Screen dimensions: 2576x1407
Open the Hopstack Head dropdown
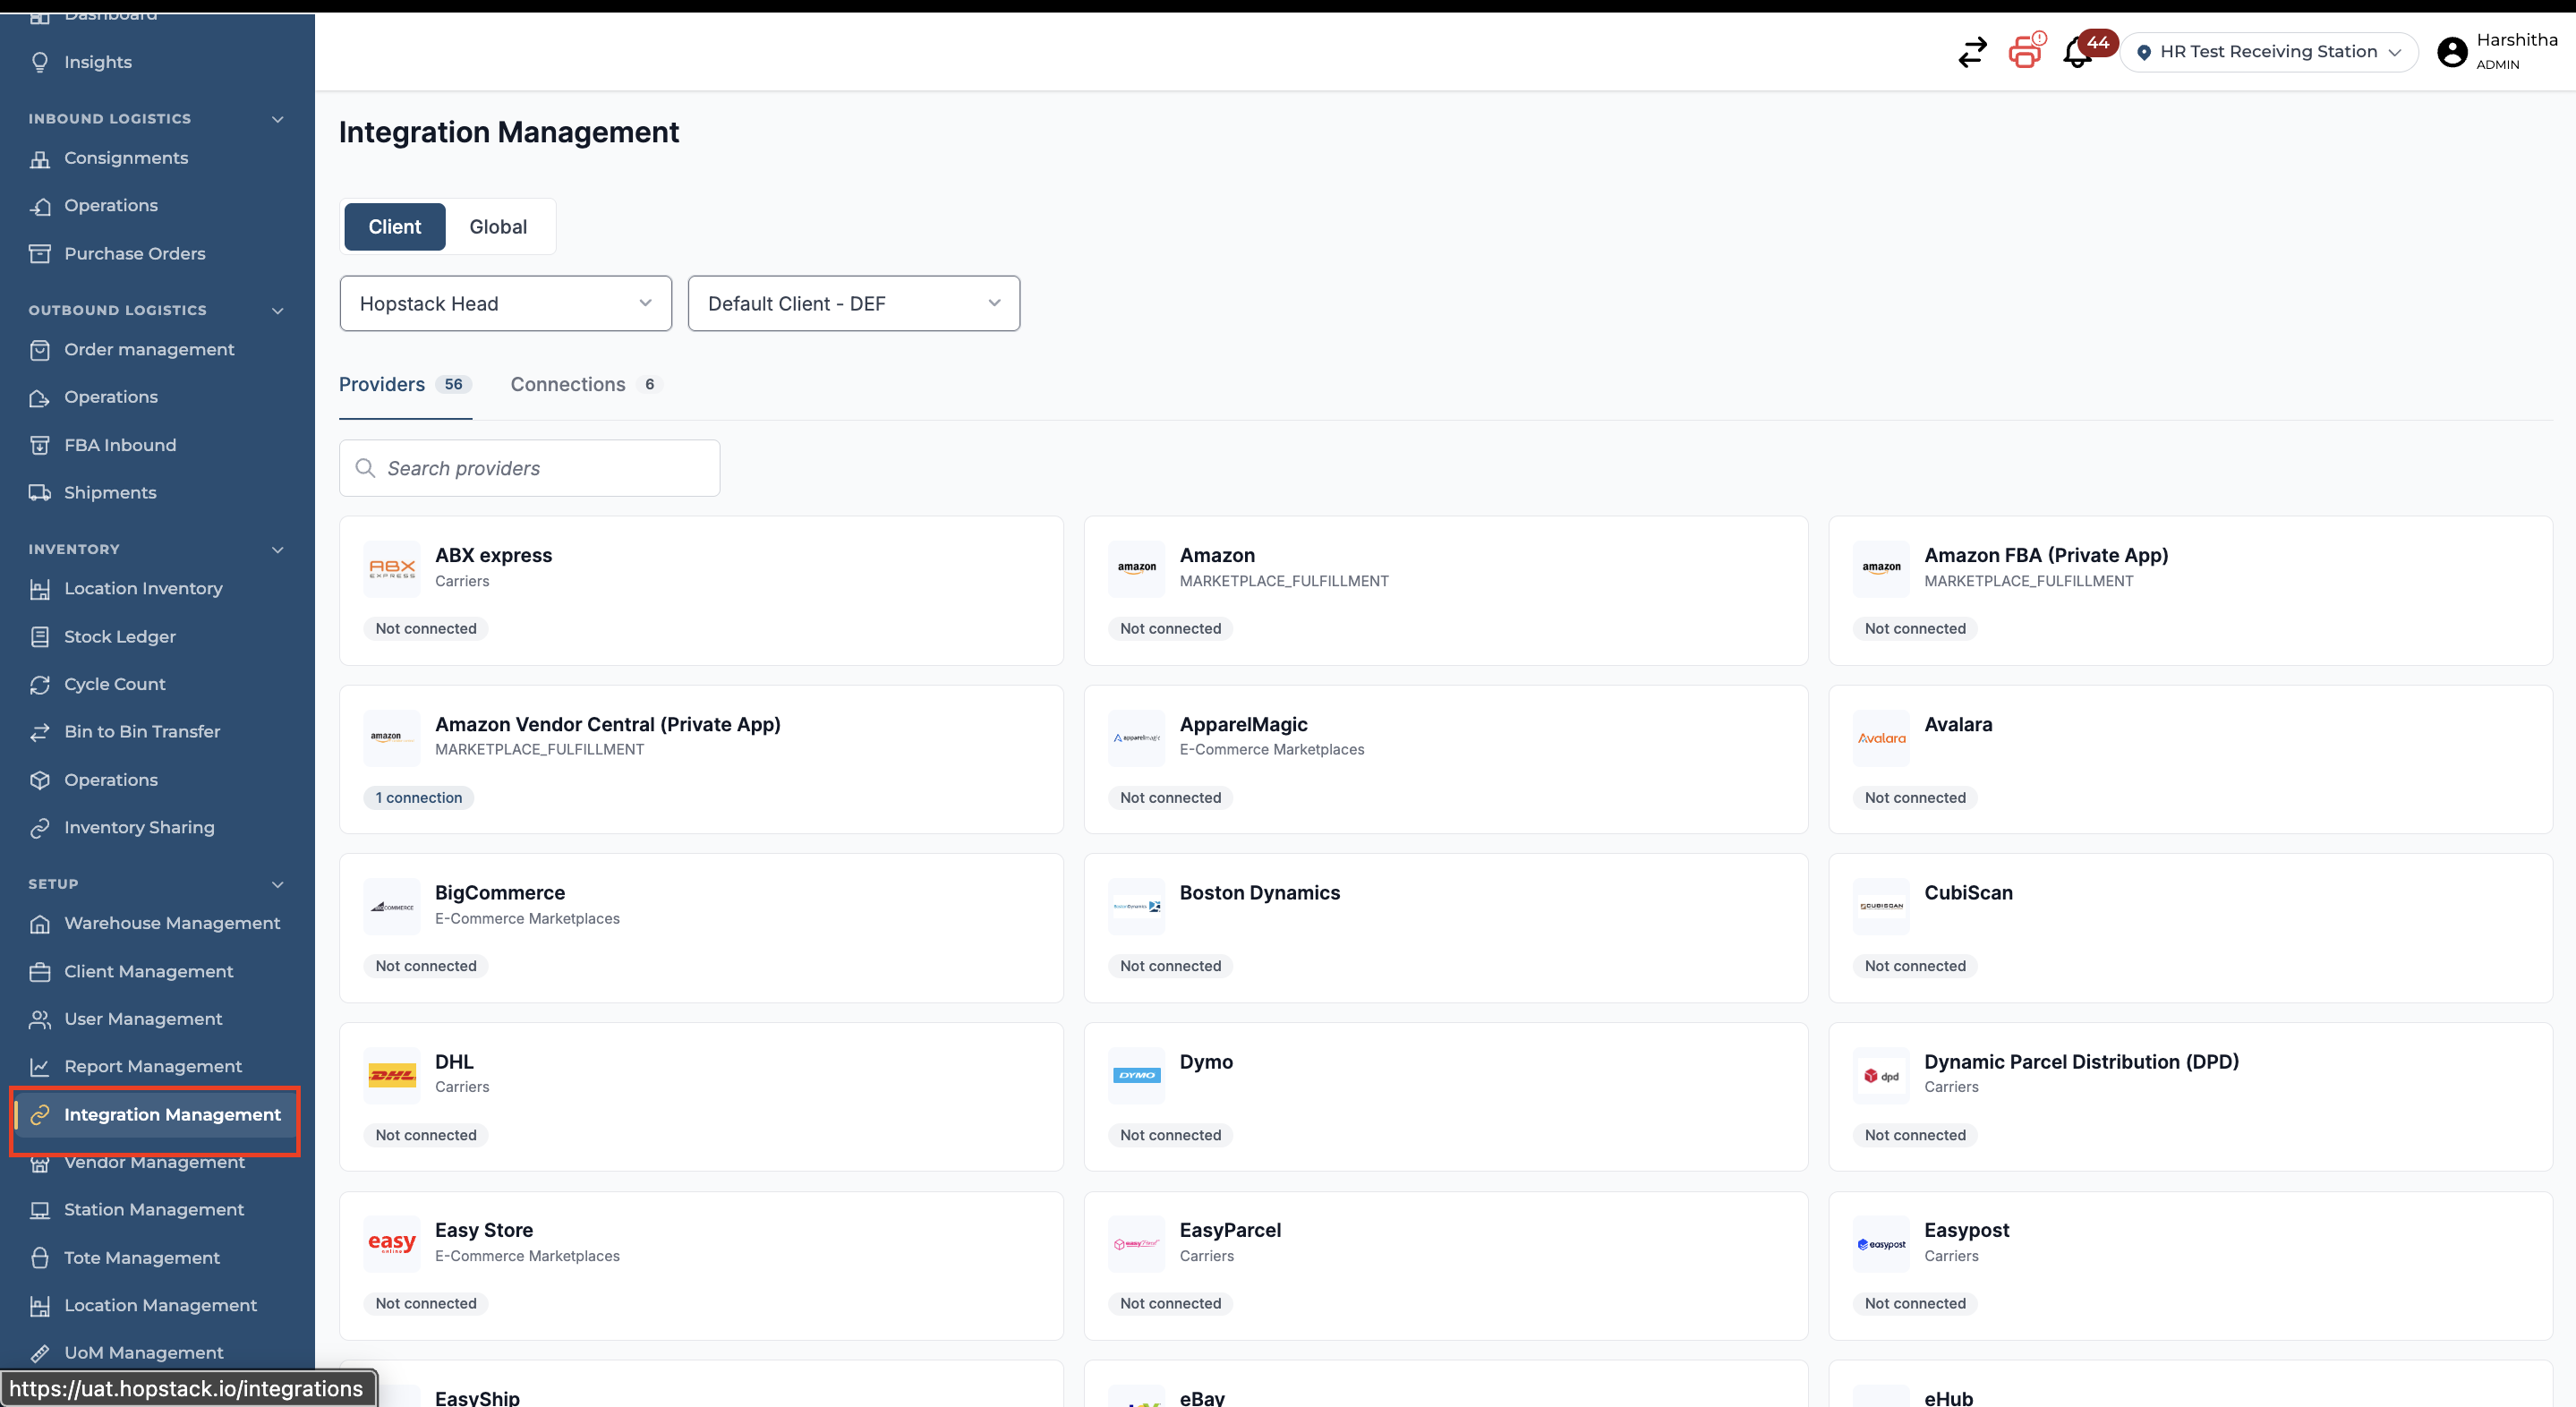pos(506,304)
